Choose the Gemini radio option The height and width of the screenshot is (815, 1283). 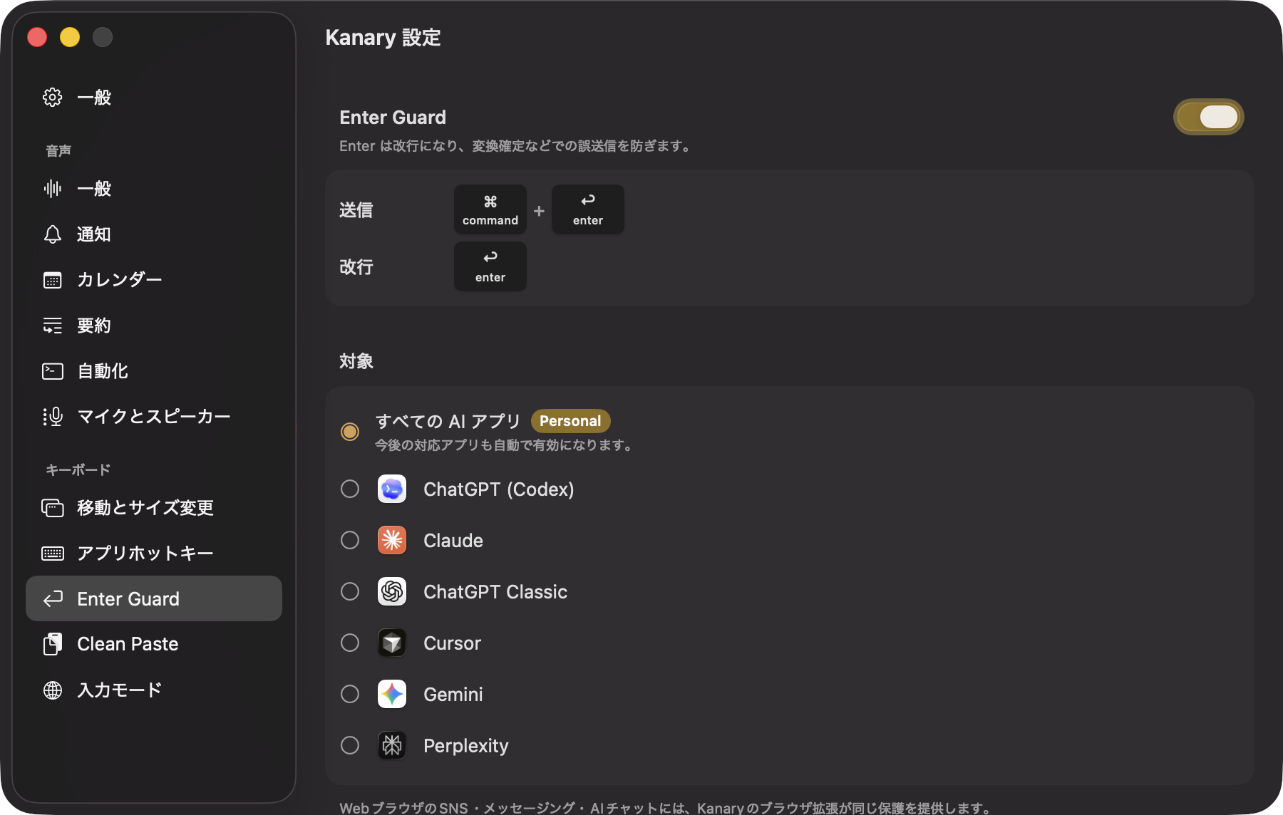point(350,694)
